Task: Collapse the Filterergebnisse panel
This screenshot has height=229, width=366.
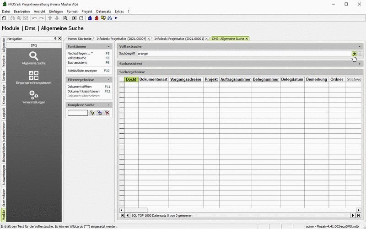Action: [x=109, y=80]
